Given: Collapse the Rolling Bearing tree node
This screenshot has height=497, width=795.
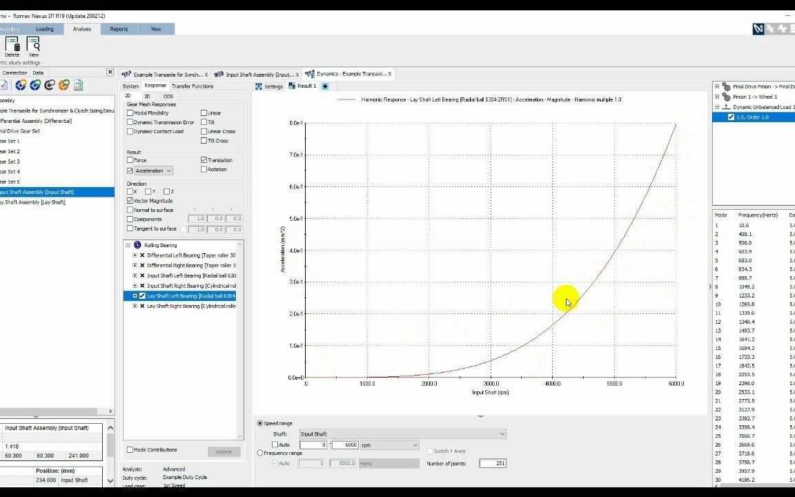Looking at the screenshot, I should (128, 245).
